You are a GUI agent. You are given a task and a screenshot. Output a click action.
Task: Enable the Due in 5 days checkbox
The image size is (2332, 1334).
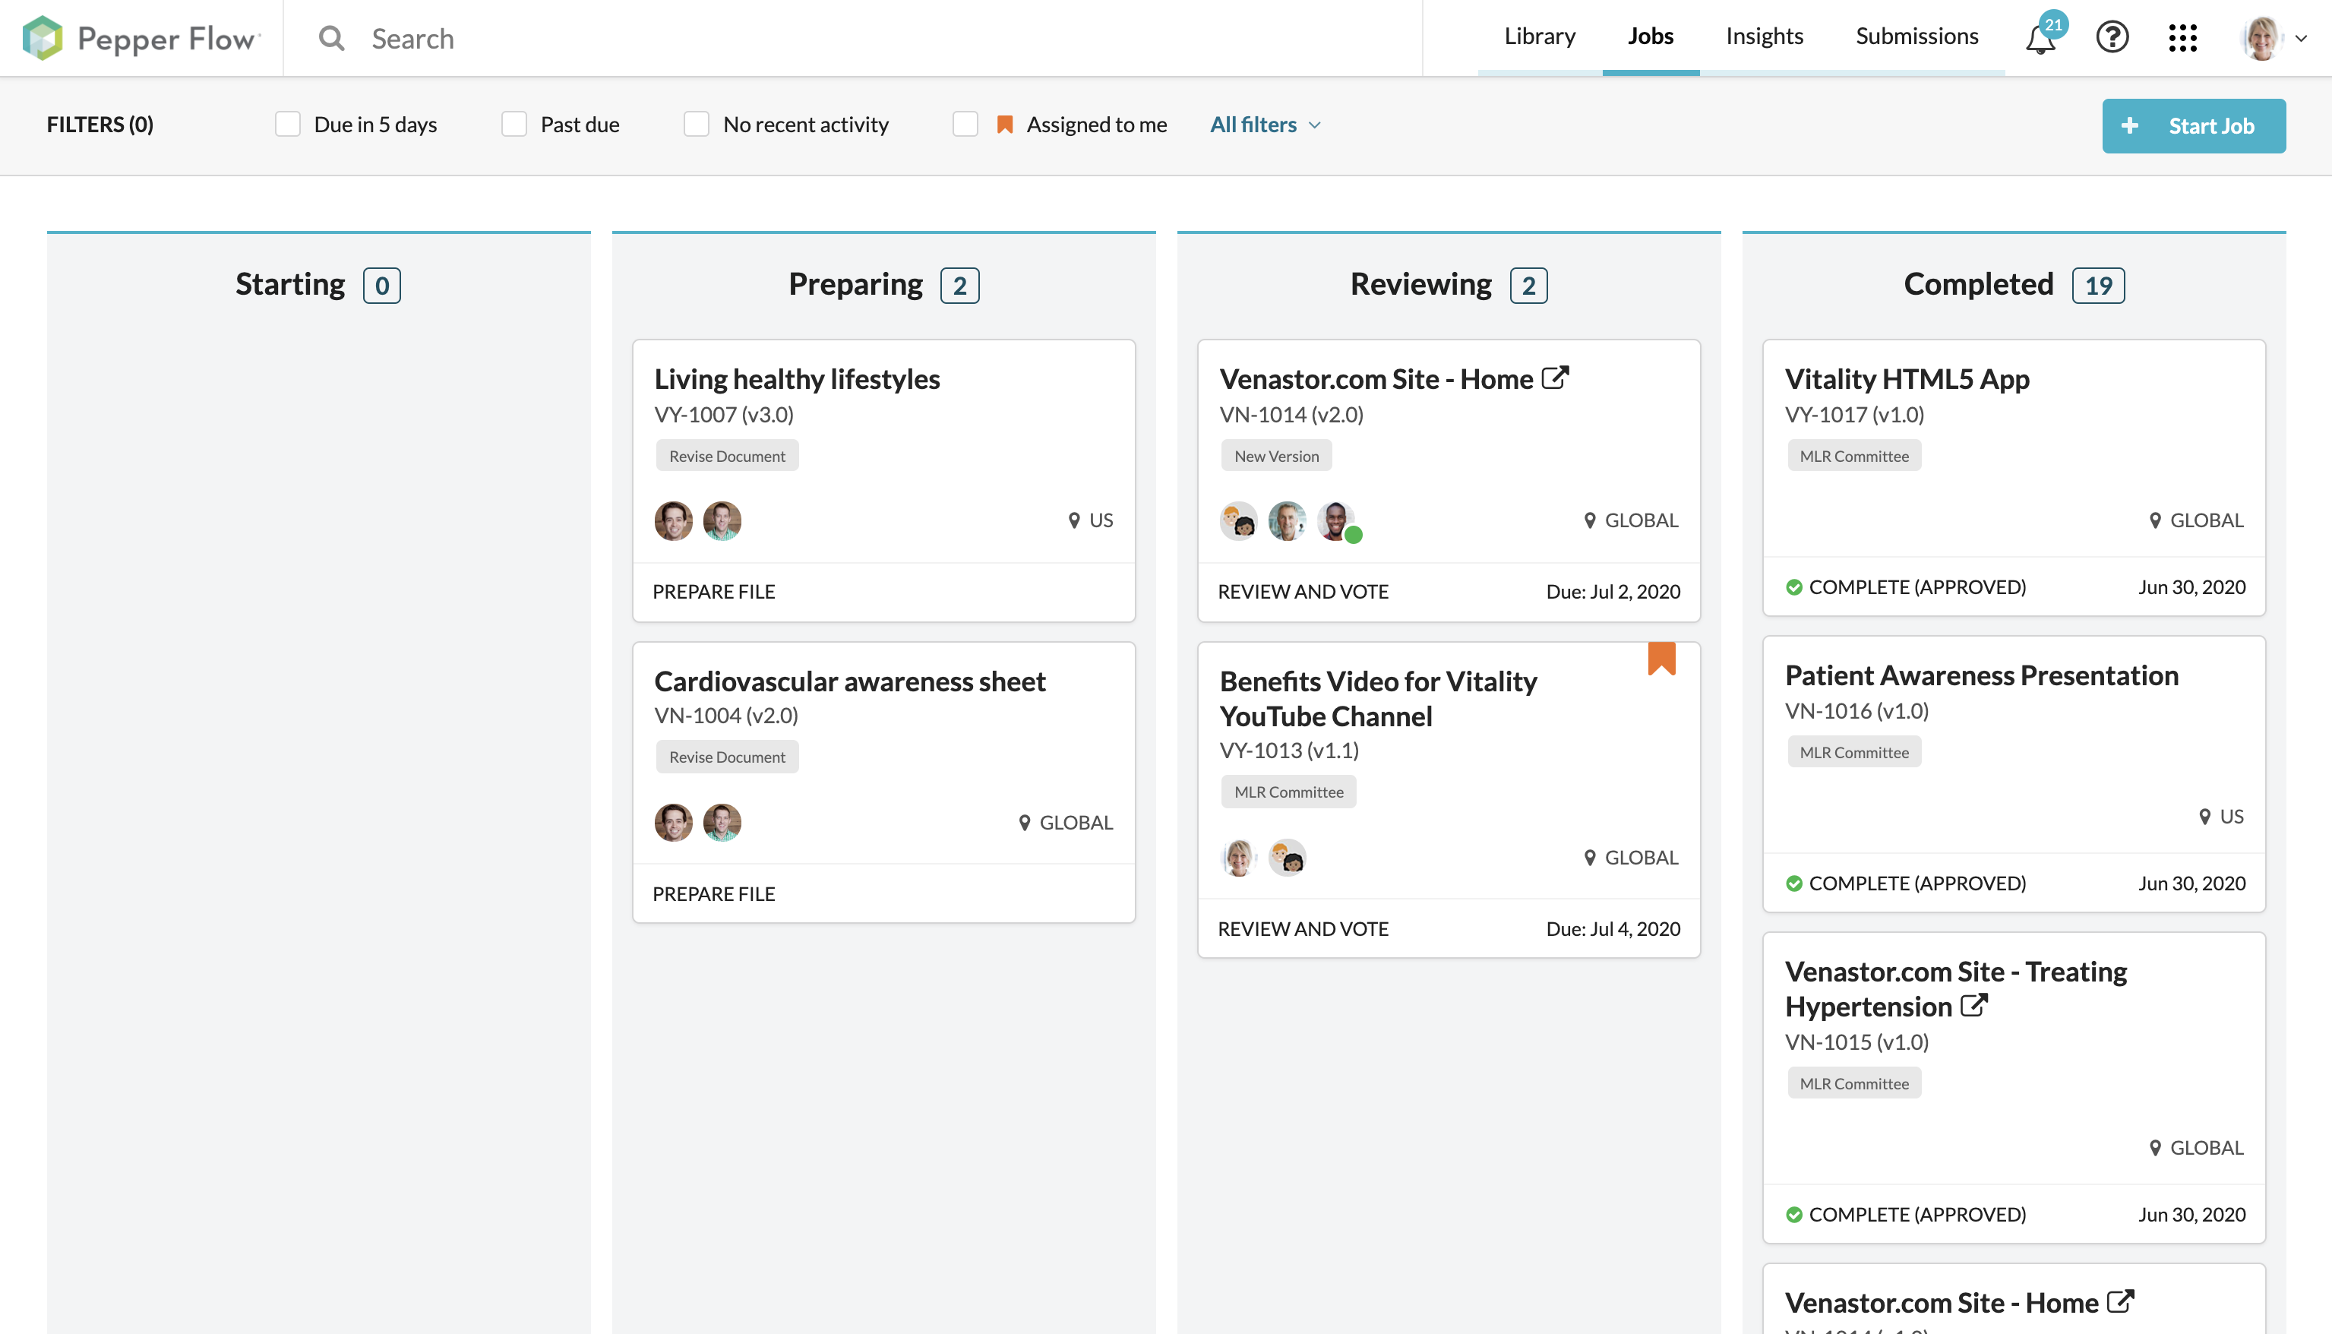pos(288,125)
